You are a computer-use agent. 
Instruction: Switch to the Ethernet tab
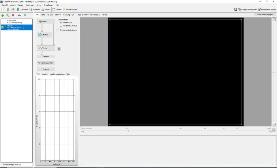click(x=58, y=15)
